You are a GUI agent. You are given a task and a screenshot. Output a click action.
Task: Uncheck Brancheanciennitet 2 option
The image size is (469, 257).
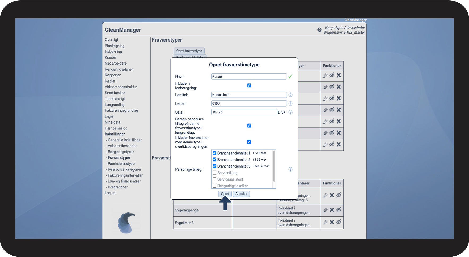pos(214,160)
